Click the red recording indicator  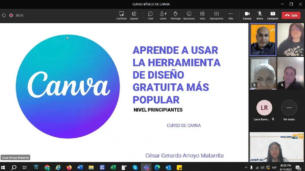click(x=11, y=15)
